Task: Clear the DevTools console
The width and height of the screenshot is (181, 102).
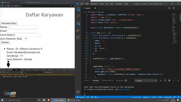Action: point(4,72)
